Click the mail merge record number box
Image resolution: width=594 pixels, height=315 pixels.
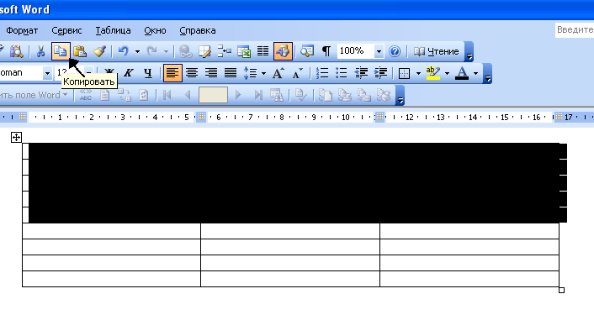[x=213, y=95]
